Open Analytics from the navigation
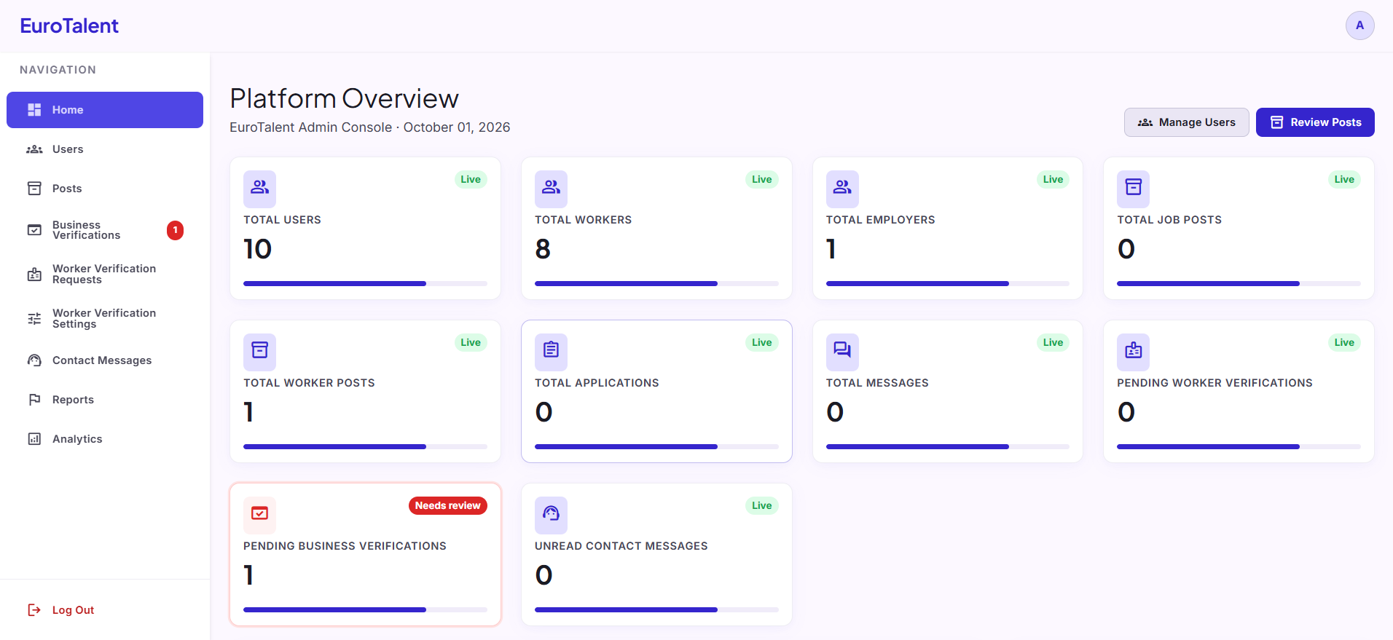Screen dimensions: 1393x640 coord(105,439)
